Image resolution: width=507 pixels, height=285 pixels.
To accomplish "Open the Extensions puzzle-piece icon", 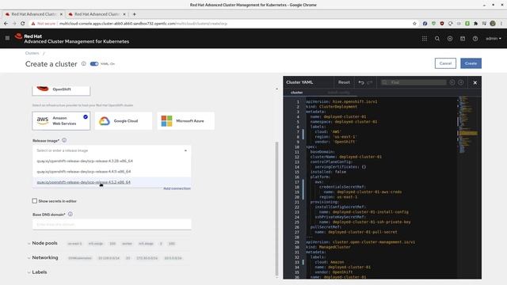I will pos(475,24).
